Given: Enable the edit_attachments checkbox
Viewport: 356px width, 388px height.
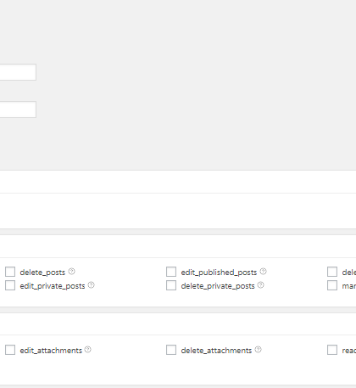Looking at the screenshot, I should (10, 350).
